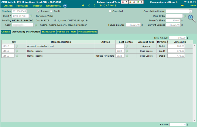Go to first record with double-left arrow
Image resolution: width=197 pixels, height=127 pixels.
[83, 6]
